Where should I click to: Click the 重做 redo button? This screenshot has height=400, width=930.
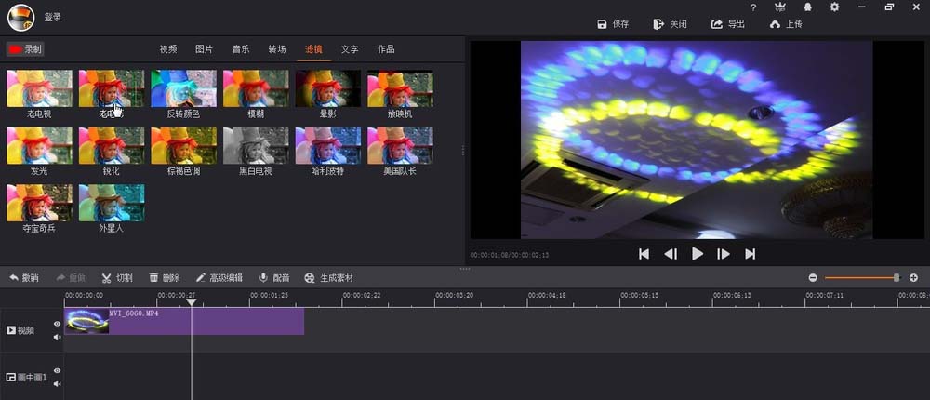tap(72, 278)
